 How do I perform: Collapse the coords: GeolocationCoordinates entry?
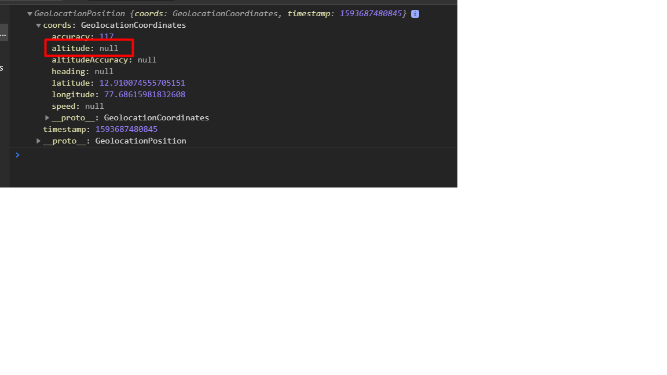(38, 25)
